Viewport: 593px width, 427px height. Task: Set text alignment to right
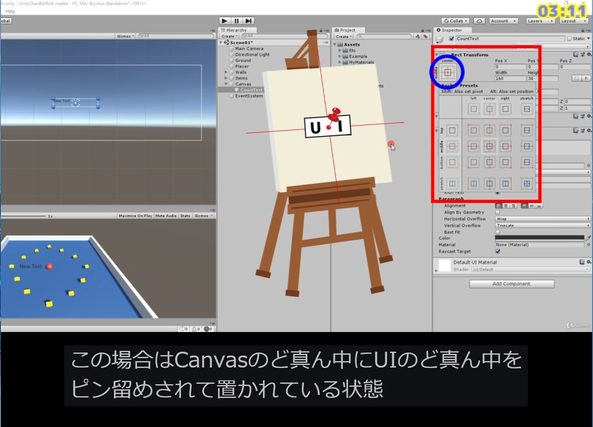(x=513, y=206)
